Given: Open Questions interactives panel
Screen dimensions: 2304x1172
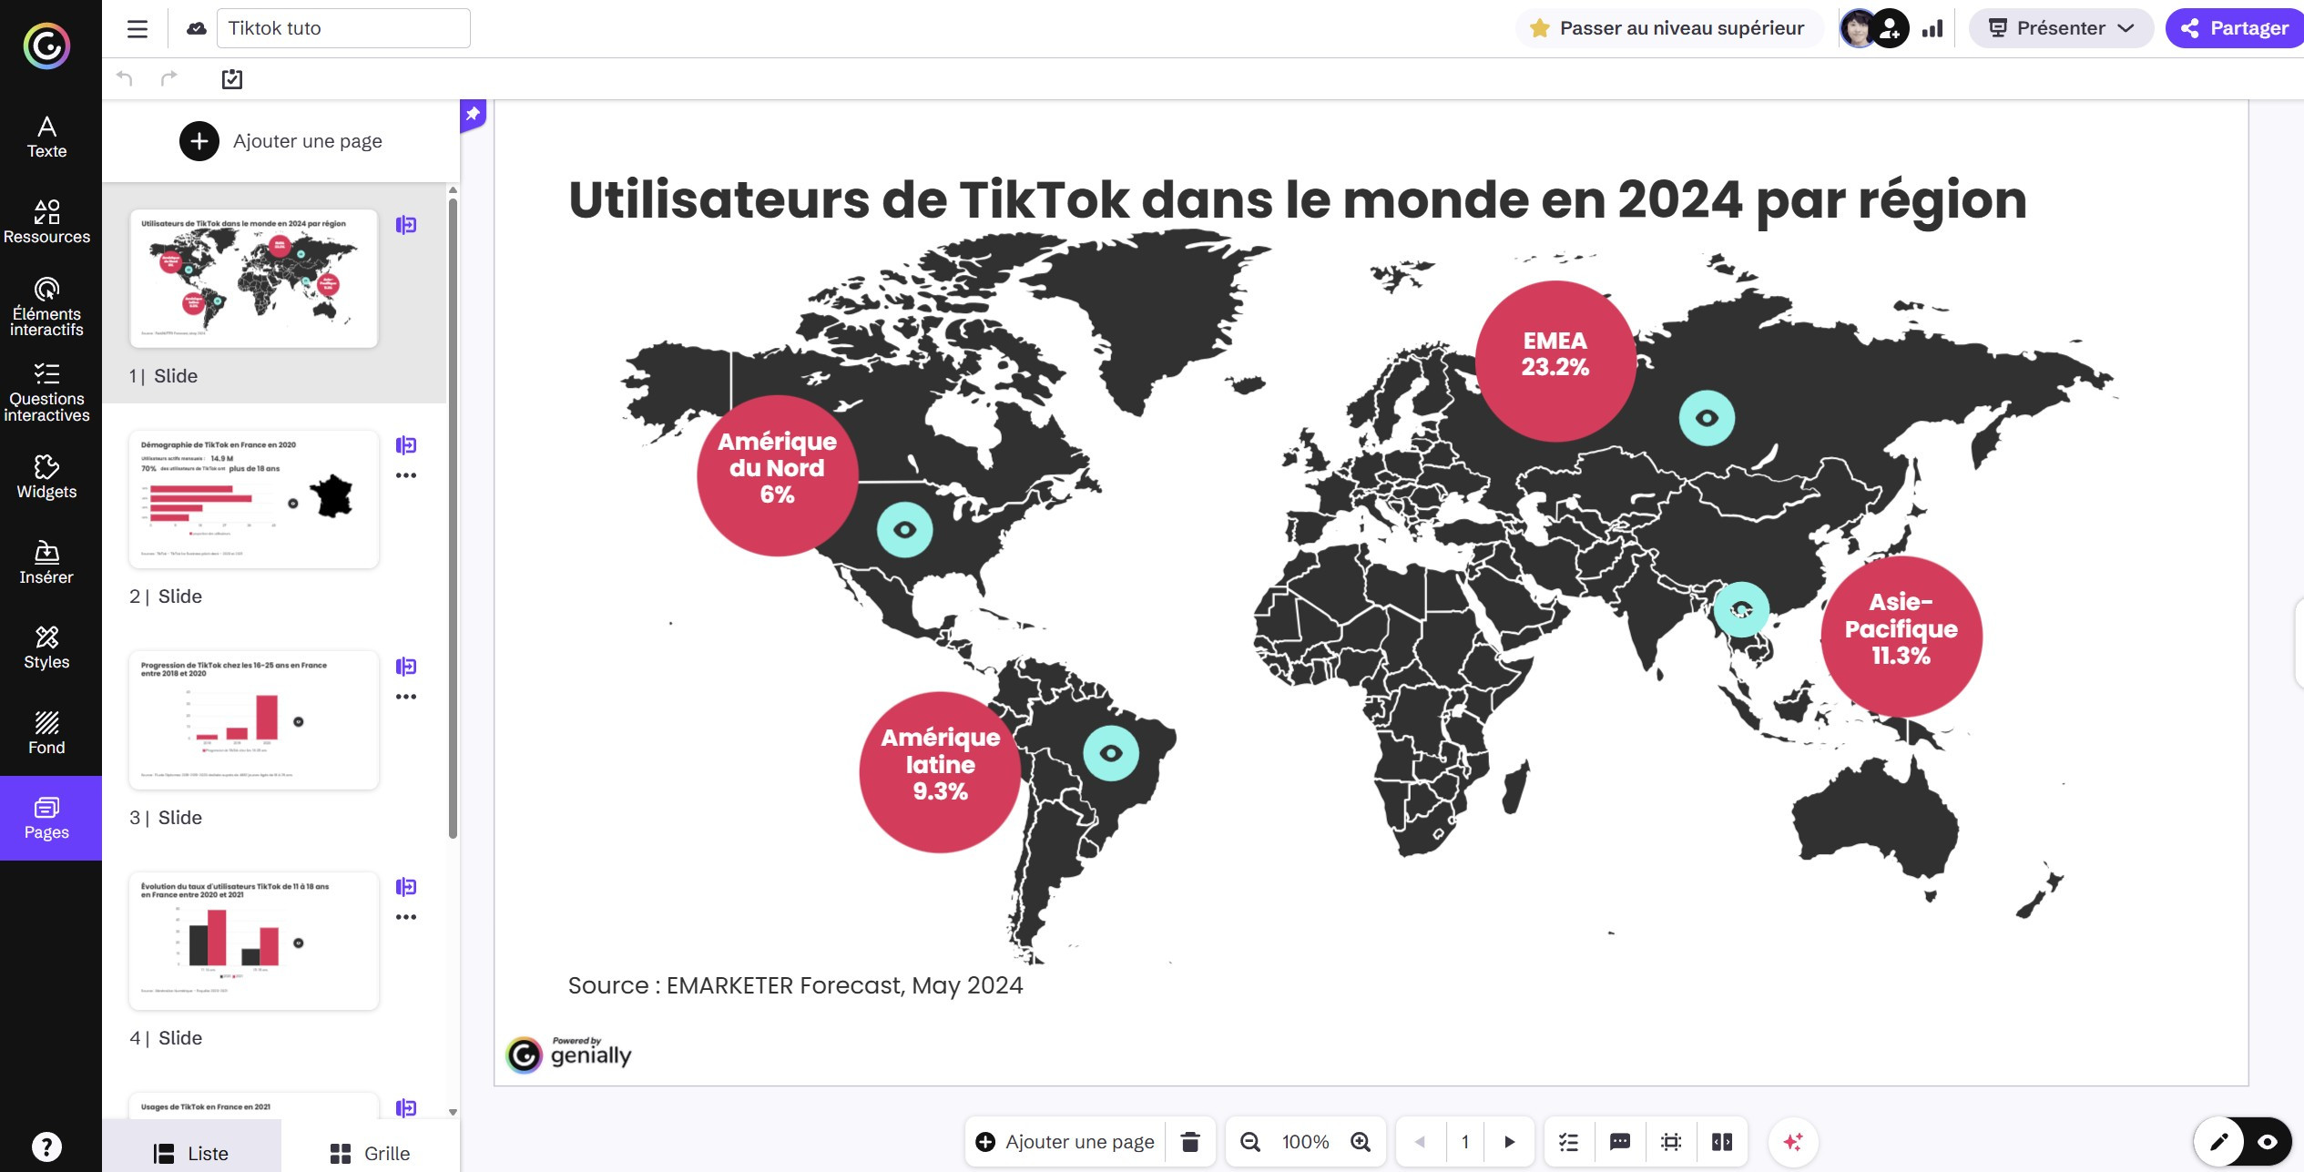Looking at the screenshot, I should pos(46,392).
